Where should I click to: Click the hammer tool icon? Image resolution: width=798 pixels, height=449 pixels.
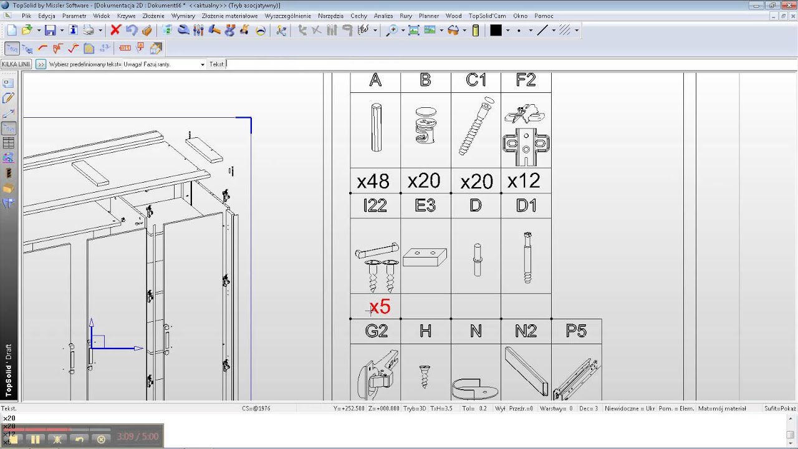point(214,30)
